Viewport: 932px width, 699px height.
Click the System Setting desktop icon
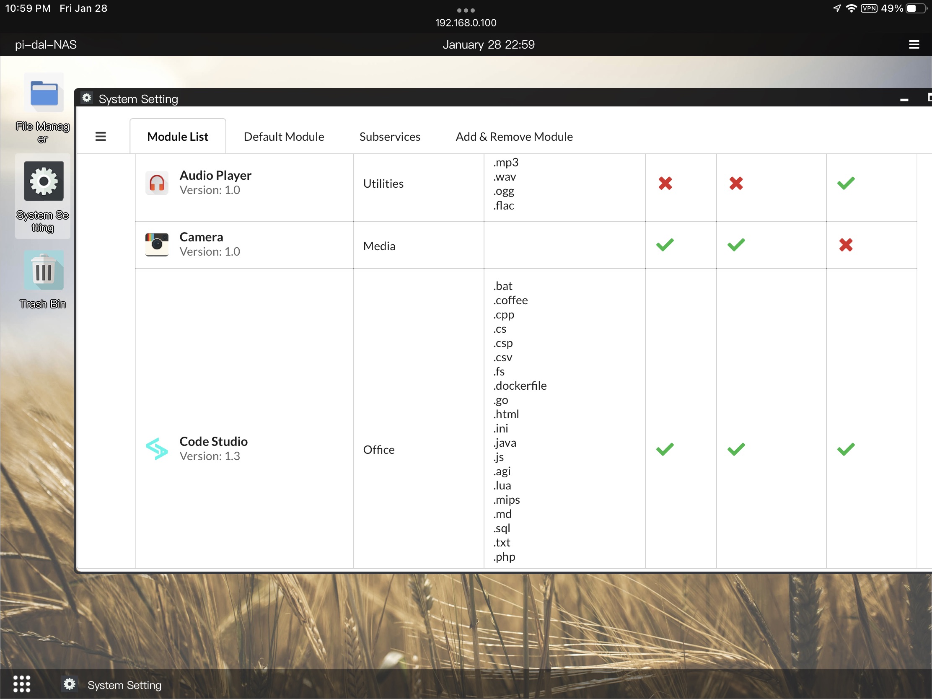point(44,181)
